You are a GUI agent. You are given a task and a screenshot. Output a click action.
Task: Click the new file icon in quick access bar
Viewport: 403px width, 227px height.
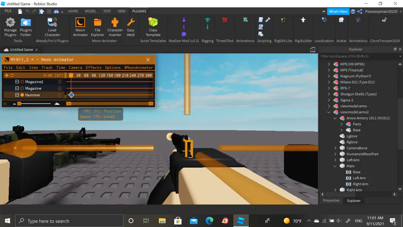pos(20,11)
